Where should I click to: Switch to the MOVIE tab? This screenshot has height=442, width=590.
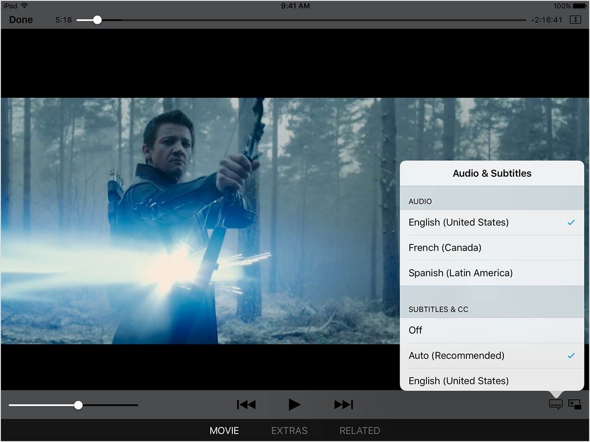click(224, 430)
